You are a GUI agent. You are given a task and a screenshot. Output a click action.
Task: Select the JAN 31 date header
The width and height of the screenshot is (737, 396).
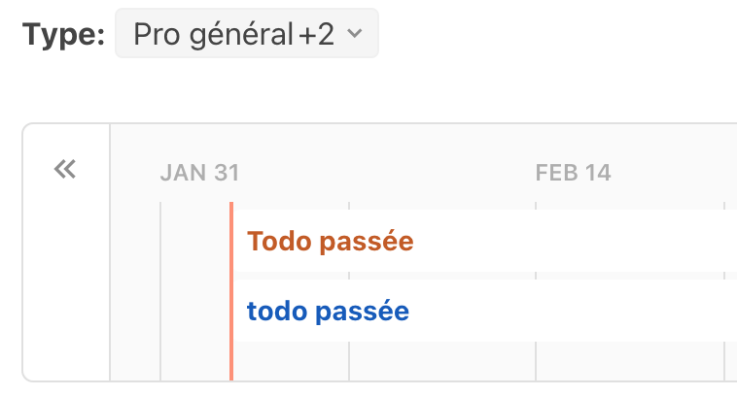click(x=199, y=173)
